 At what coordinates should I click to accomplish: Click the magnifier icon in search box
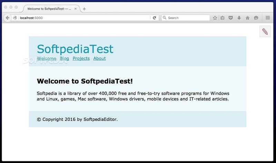(165, 18)
